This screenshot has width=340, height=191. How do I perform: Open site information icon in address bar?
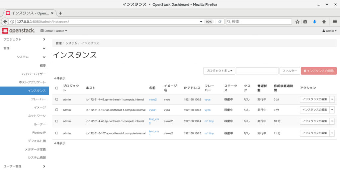pyautogui.click(x=12, y=22)
